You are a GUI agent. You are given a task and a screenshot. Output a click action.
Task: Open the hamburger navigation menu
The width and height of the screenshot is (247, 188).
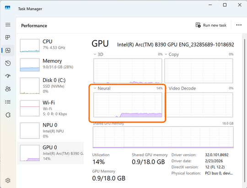[8, 25]
